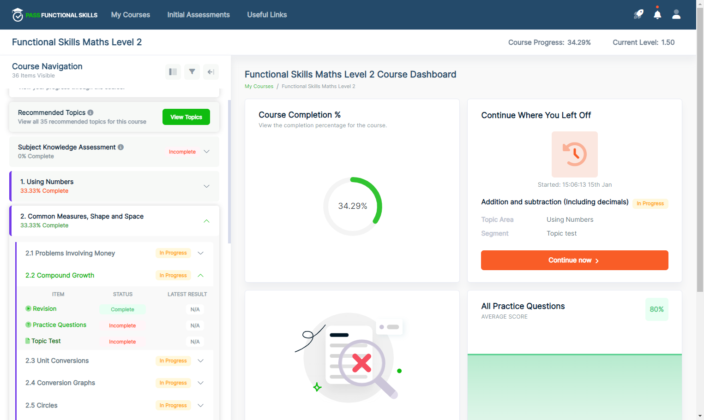Click the Revision play icon
This screenshot has width=704, height=420.
tap(28, 308)
